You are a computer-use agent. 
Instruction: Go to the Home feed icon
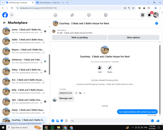tap(55, 15)
